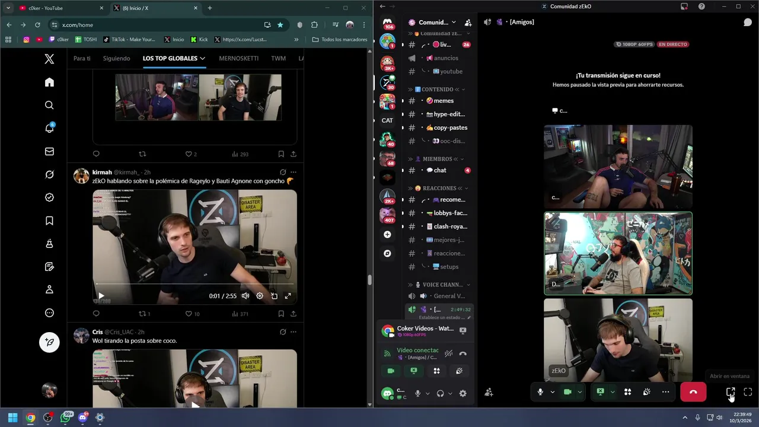This screenshot has height=427, width=759.
Task: Open TOSHI bookmark
Action: pos(86,40)
